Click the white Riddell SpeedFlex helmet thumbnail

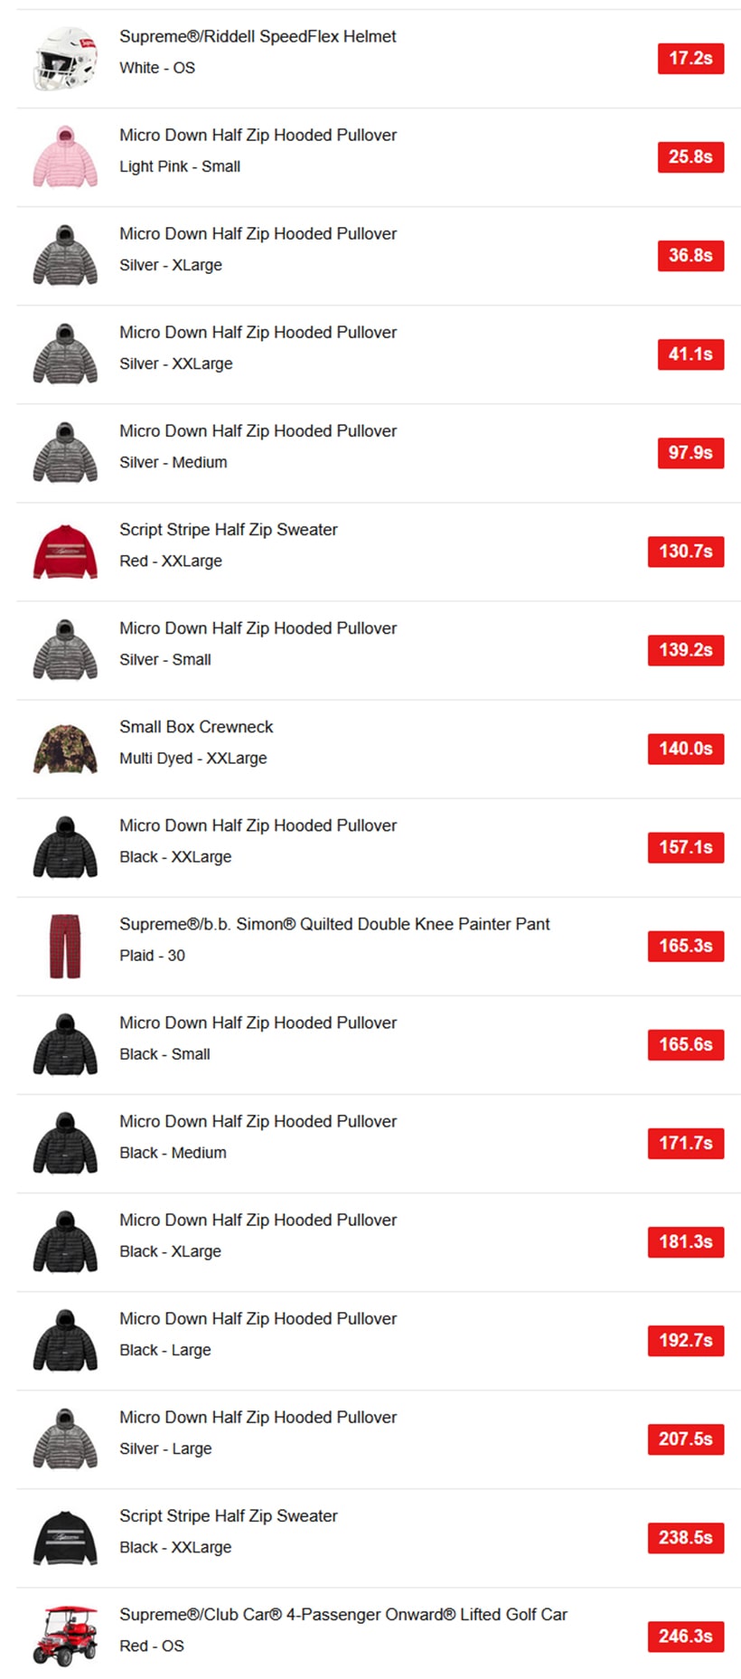(65, 59)
